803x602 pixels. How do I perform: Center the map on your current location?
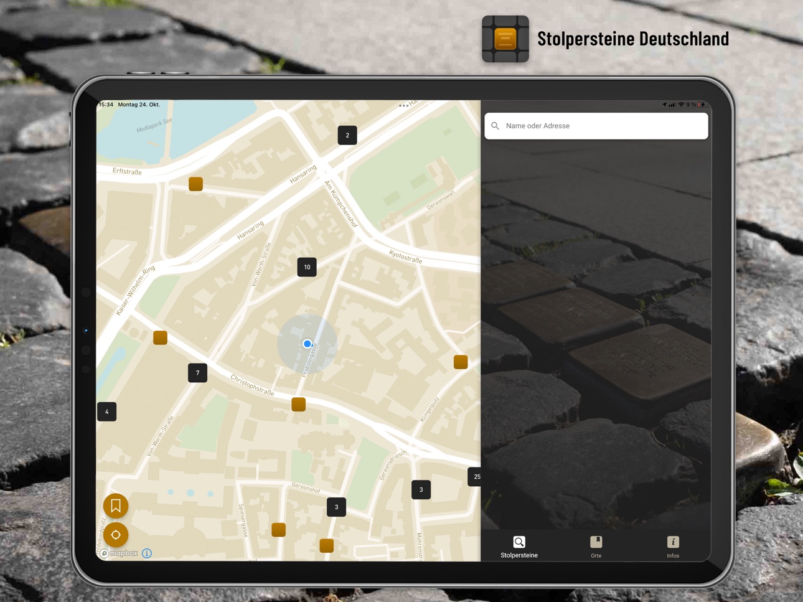point(116,535)
